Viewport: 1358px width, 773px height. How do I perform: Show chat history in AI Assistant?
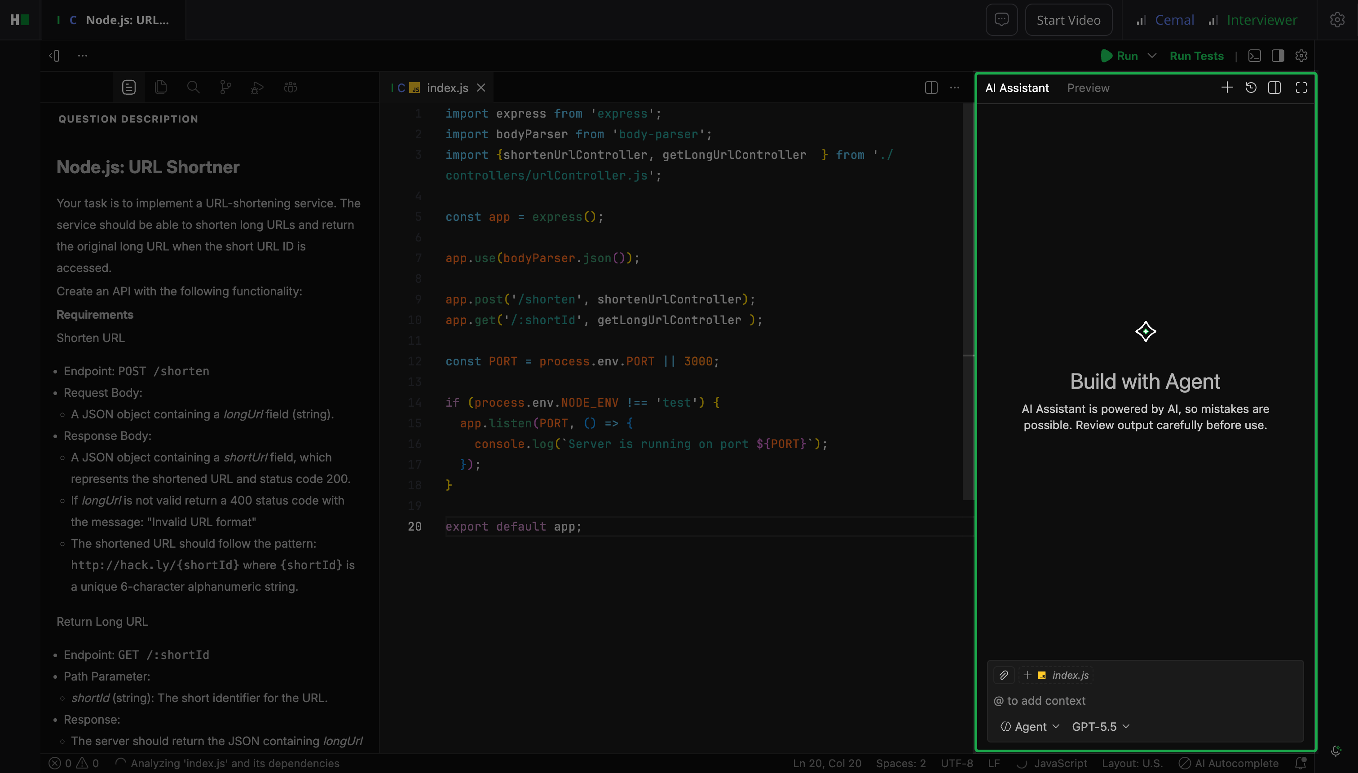tap(1251, 88)
